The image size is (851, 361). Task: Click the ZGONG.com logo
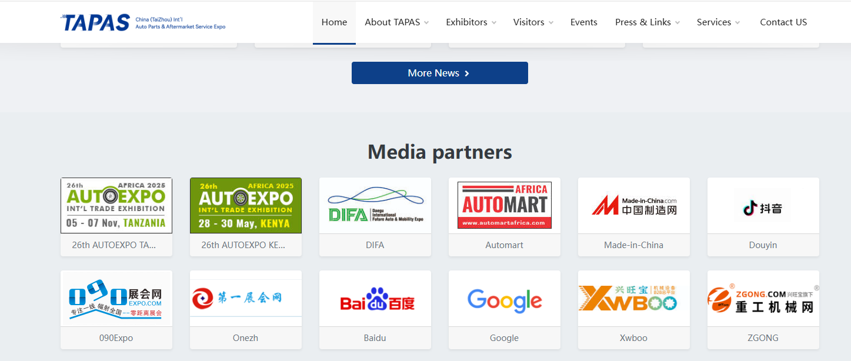pos(763,299)
